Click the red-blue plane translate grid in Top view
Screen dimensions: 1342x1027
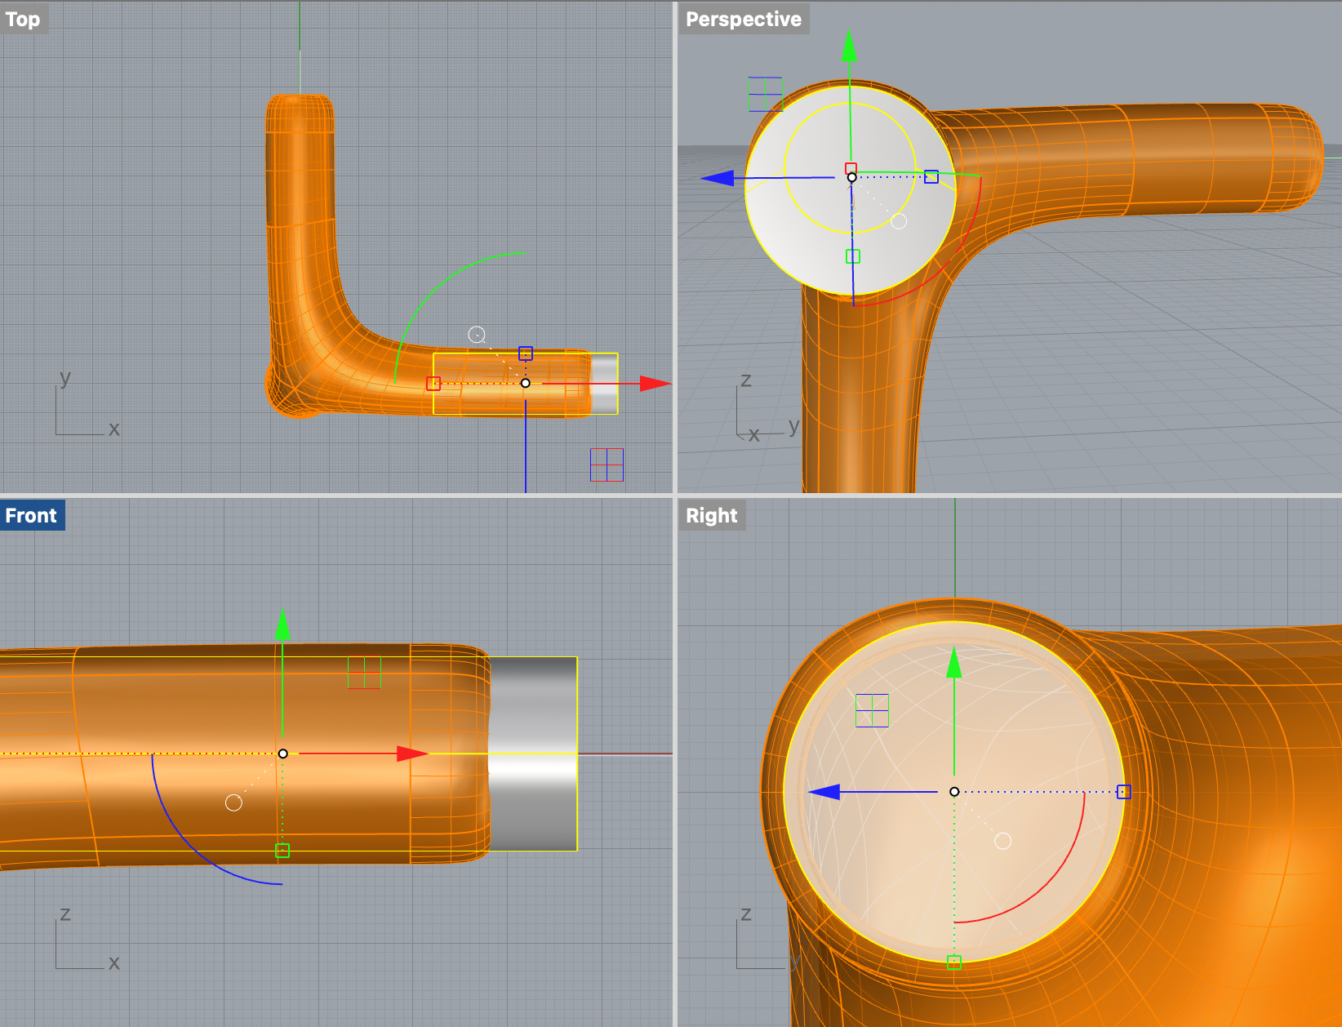(607, 466)
